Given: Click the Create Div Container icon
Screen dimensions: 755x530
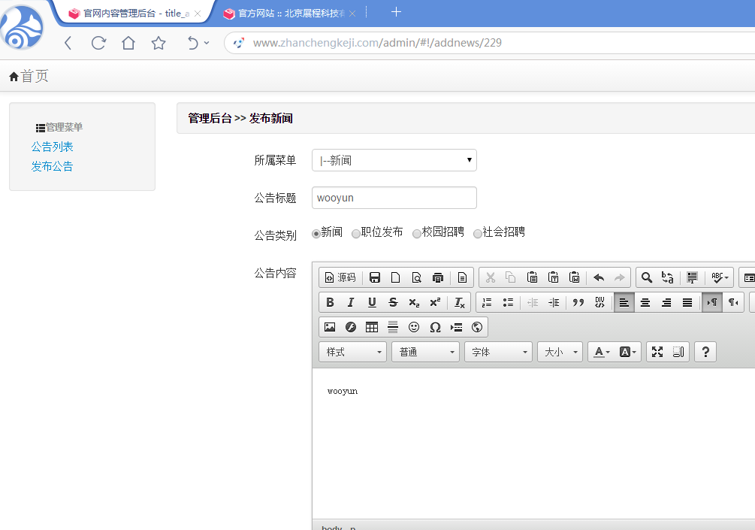Looking at the screenshot, I should (599, 302).
